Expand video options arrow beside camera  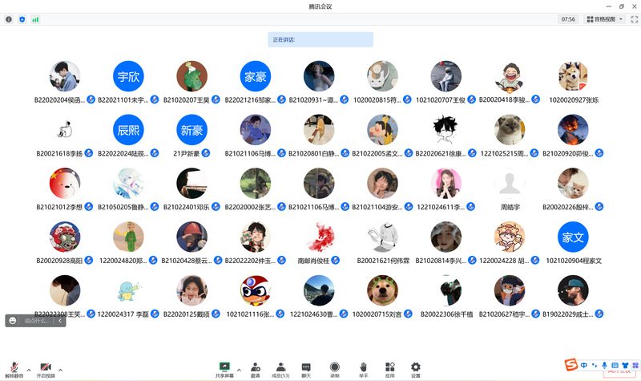coord(60,370)
